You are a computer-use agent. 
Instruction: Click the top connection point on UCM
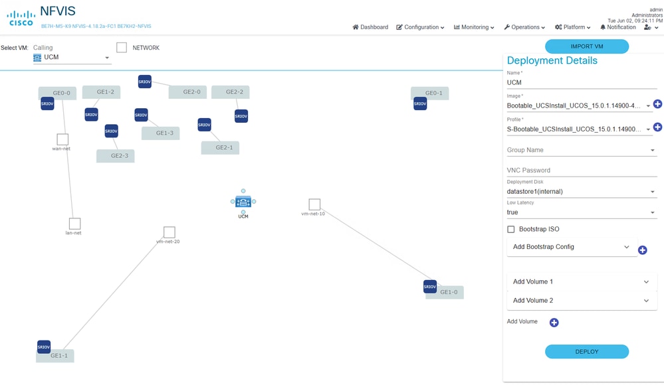point(243,191)
